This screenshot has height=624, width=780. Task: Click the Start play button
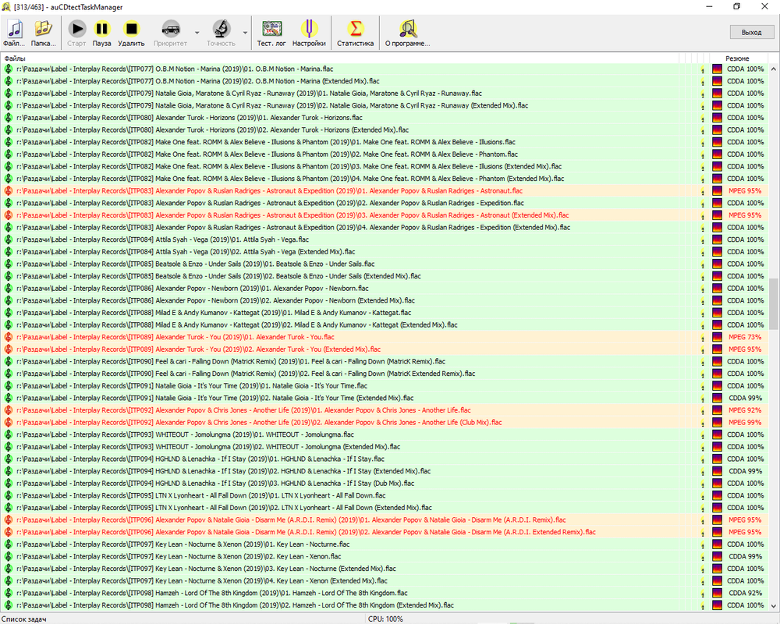(x=76, y=33)
